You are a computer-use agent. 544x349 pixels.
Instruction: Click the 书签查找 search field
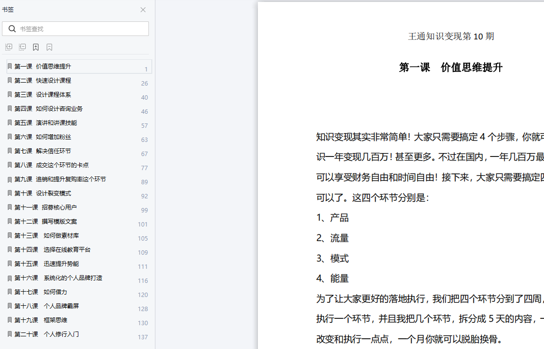75,29
